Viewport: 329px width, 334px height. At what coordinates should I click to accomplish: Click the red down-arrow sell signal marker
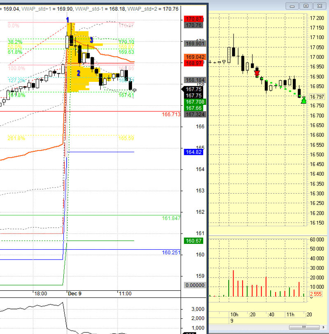click(x=257, y=74)
